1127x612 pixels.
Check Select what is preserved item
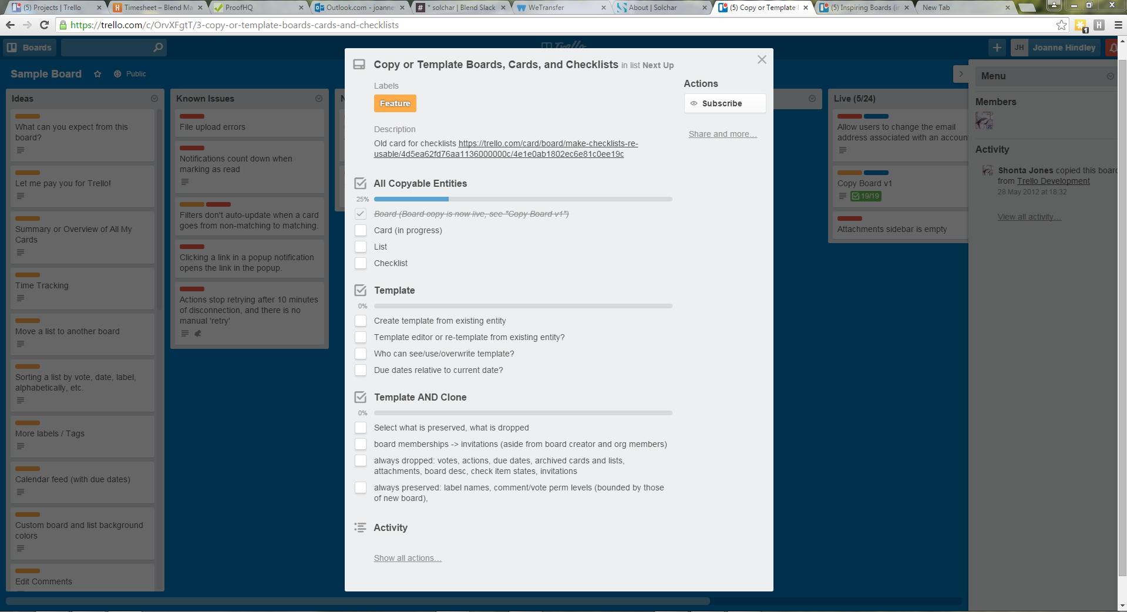tap(361, 428)
